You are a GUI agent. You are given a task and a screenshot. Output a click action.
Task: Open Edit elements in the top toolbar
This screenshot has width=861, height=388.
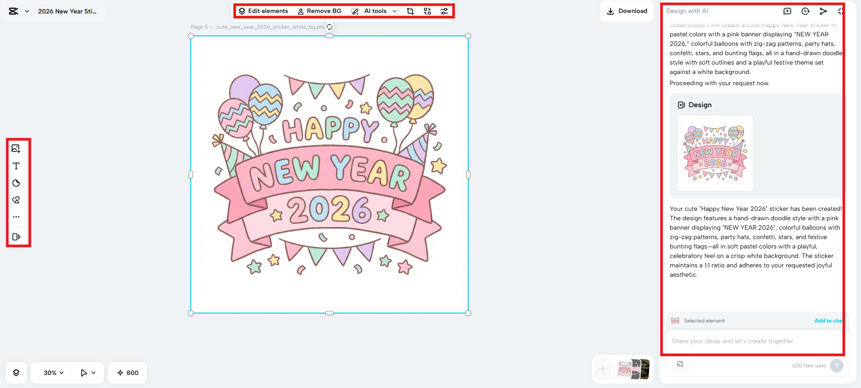264,11
